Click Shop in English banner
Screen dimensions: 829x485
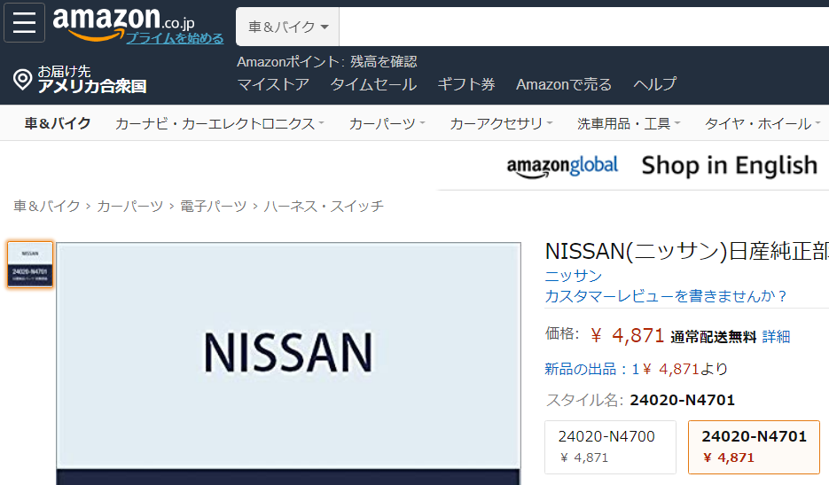[730, 165]
